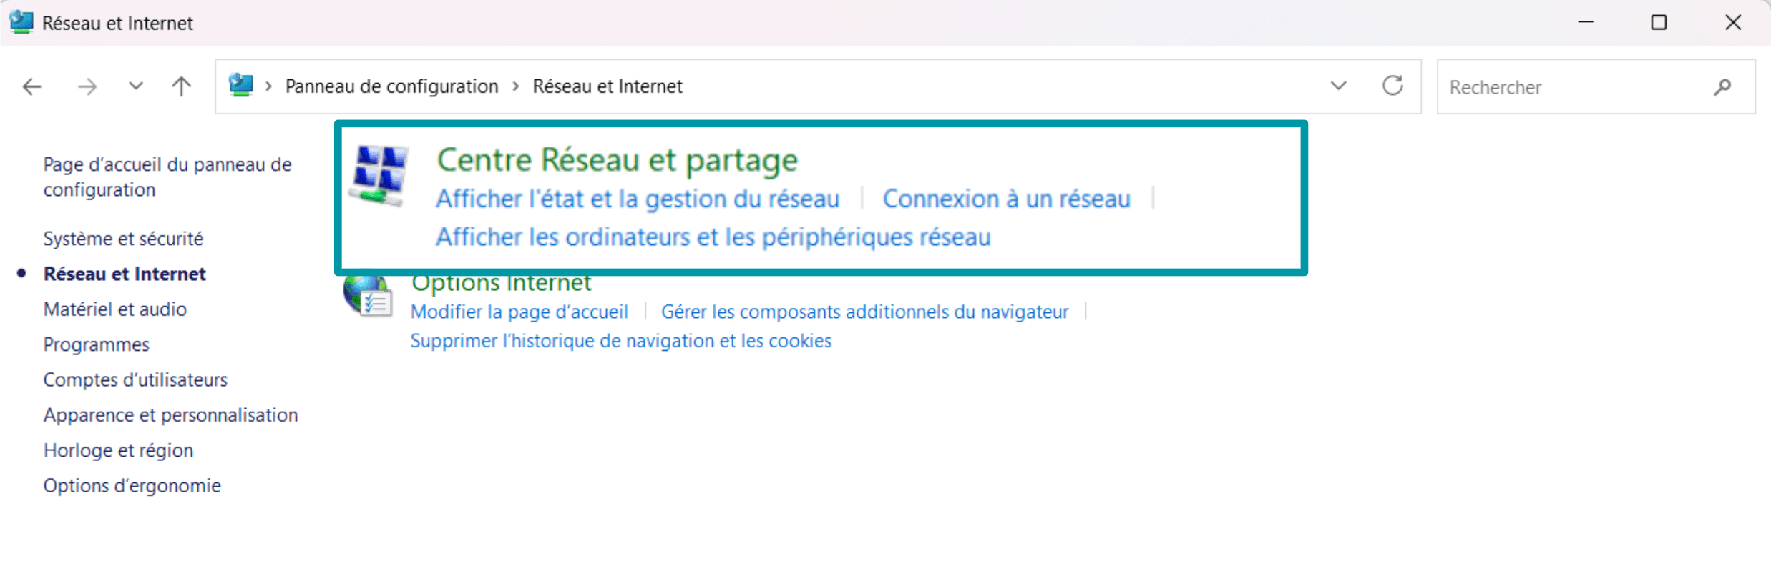1771x571 pixels.
Task: Open the Programmes category
Action: coord(97,344)
